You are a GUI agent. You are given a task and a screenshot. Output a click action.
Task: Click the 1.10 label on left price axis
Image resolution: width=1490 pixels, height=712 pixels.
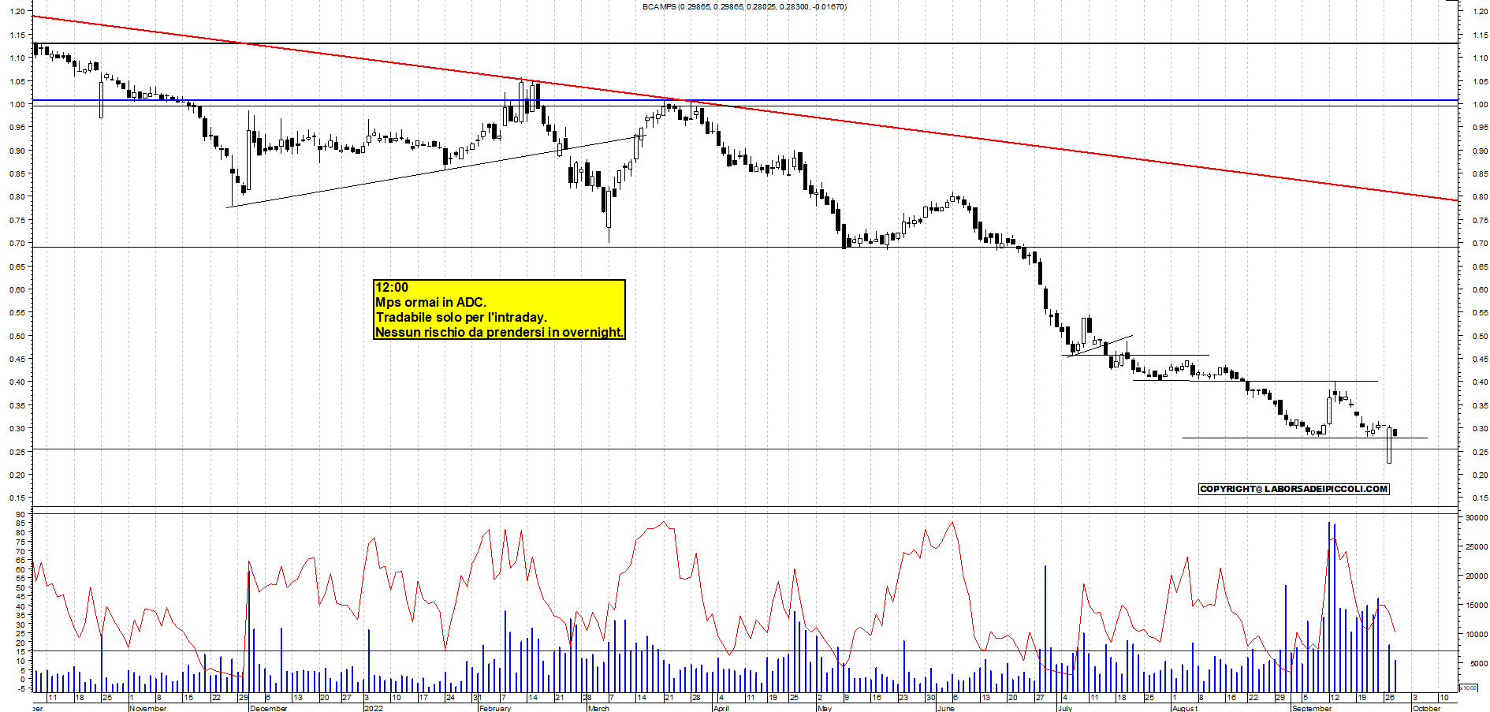coord(17,58)
